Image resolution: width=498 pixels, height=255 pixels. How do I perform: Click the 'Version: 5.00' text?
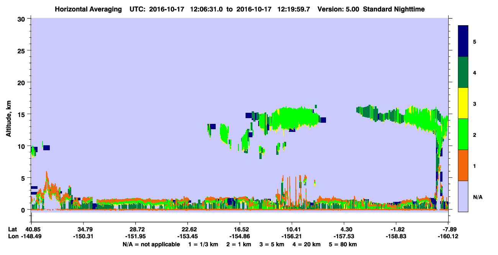point(338,9)
